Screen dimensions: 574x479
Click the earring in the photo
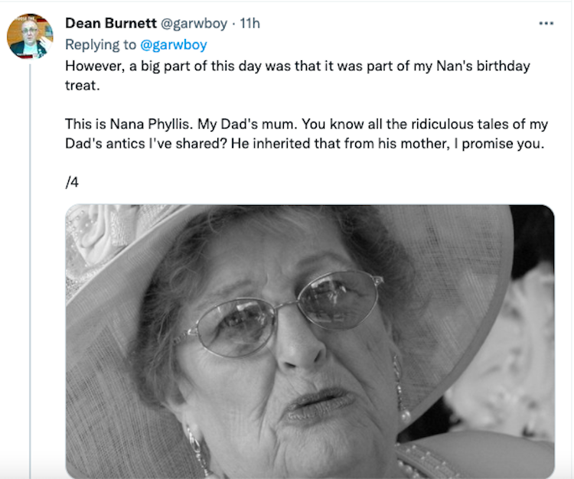coord(400,390)
